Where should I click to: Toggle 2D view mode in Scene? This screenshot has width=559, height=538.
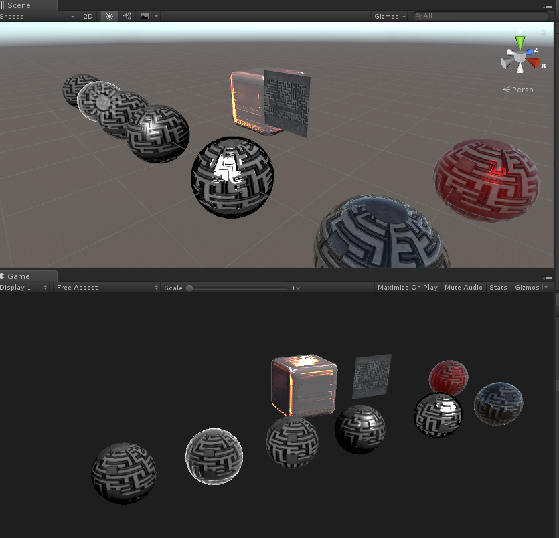[x=88, y=16]
